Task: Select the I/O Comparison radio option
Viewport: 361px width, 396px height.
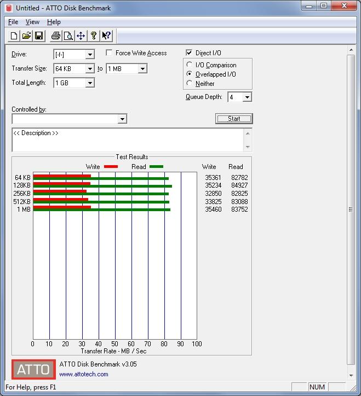Action: (189, 65)
